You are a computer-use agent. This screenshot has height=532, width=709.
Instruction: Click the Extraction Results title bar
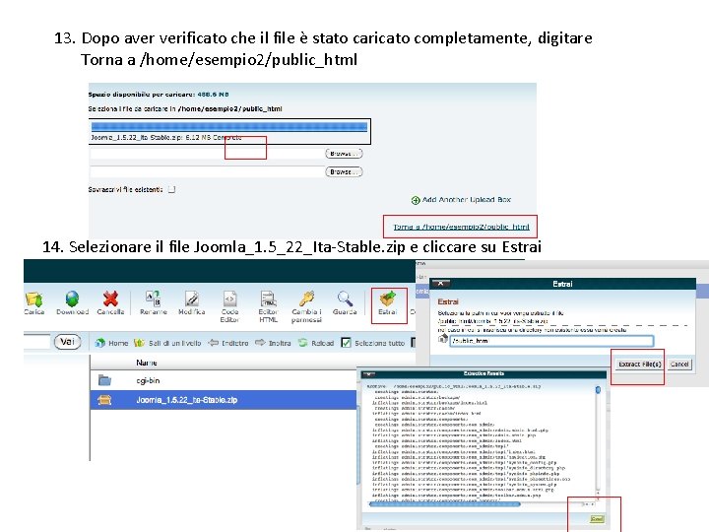(x=483, y=373)
